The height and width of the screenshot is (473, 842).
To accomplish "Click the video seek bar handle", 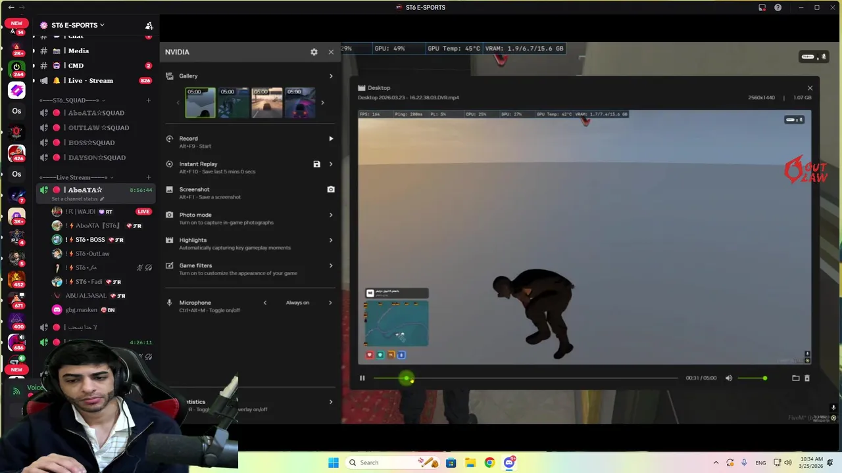I will 407,378.
